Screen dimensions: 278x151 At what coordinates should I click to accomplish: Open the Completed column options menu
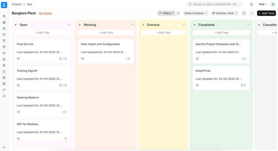click(x=248, y=25)
